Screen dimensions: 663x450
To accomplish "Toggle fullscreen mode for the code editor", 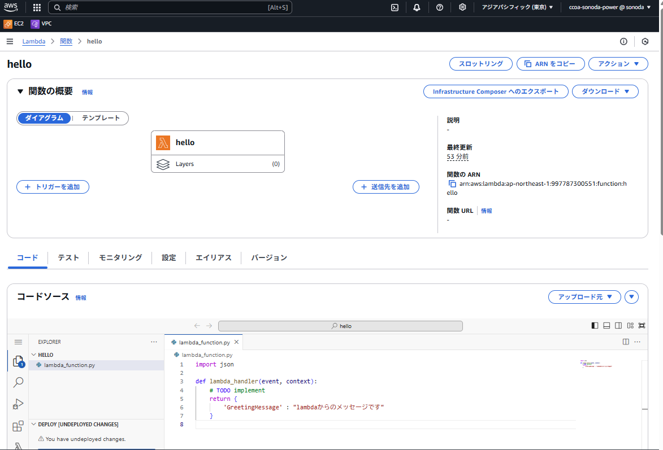I will coord(642,325).
